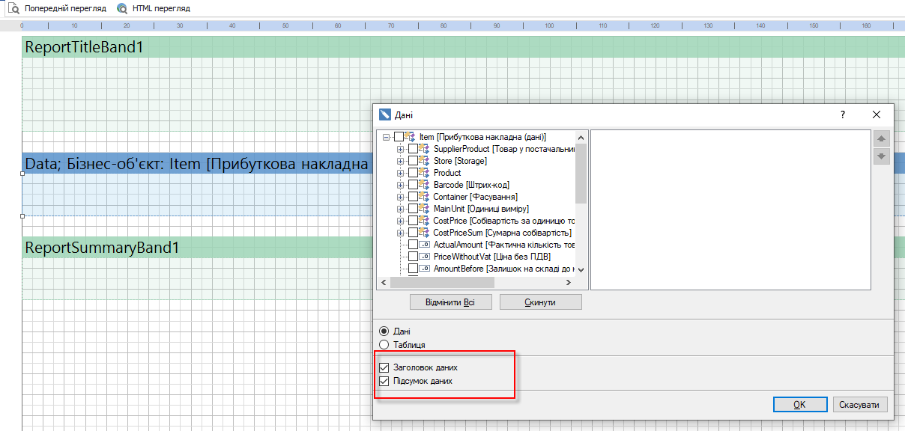Click the Скинути button

540,302
